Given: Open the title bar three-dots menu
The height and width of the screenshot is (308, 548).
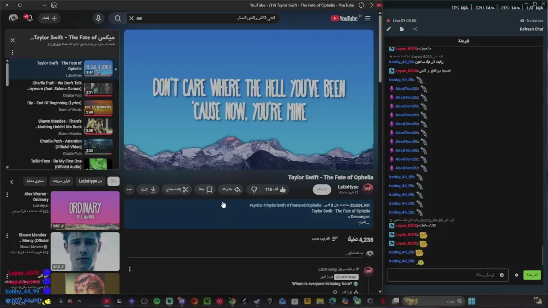Looking at the screenshot, I should 44,5.
